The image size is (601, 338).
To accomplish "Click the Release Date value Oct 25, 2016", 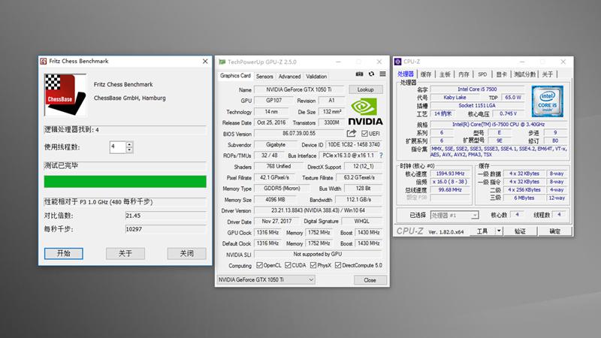I will (271, 122).
